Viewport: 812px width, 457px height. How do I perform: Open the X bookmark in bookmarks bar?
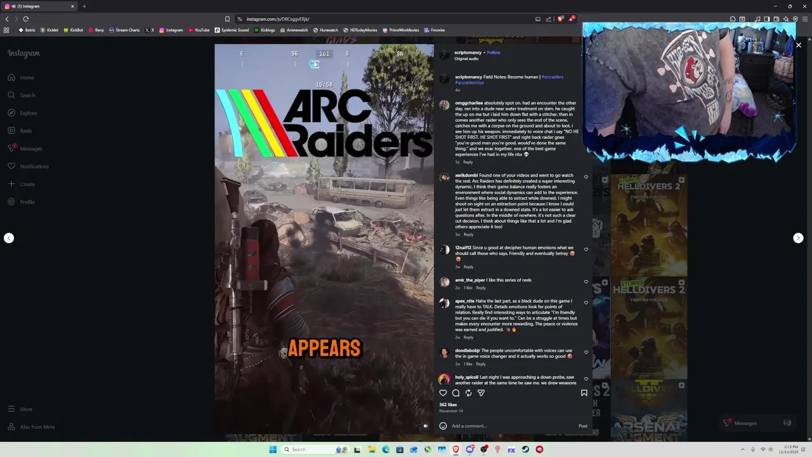click(x=149, y=30)
